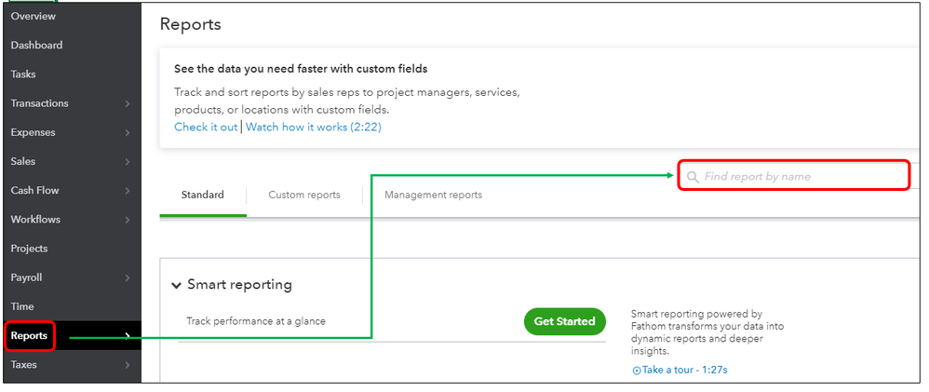Select Workflows in the sidebar

point(35,220)
